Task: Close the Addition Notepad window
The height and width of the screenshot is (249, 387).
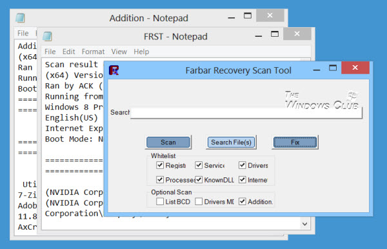Action: tap(270, 15)
